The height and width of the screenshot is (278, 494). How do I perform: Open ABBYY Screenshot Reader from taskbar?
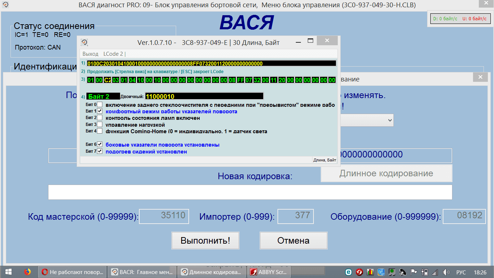(269, 272)
